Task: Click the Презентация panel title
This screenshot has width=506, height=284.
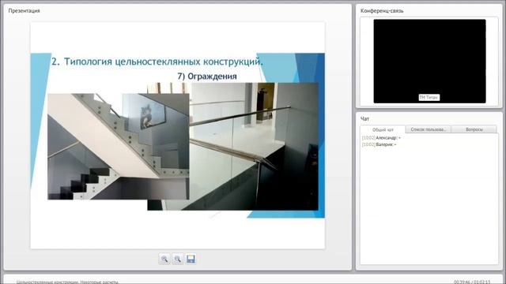Action: tap(25, 10)
